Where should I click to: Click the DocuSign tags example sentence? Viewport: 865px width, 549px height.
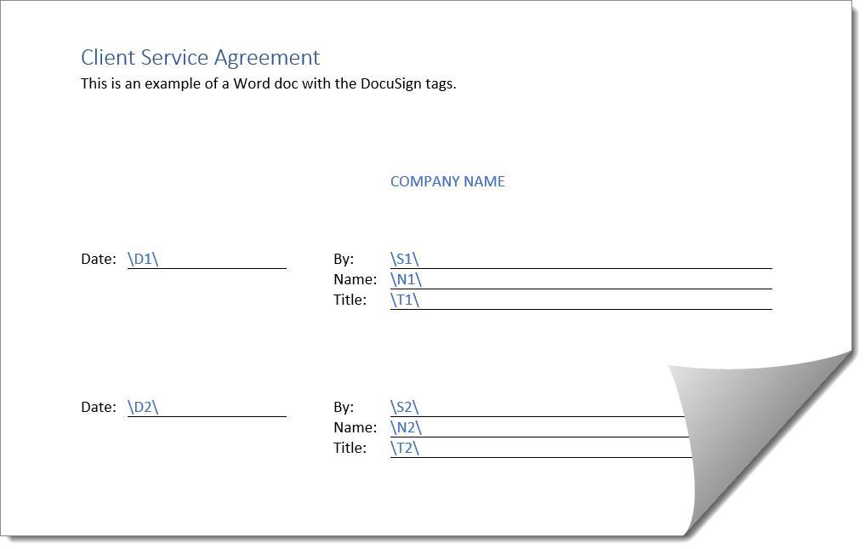(x=268, y=83)
